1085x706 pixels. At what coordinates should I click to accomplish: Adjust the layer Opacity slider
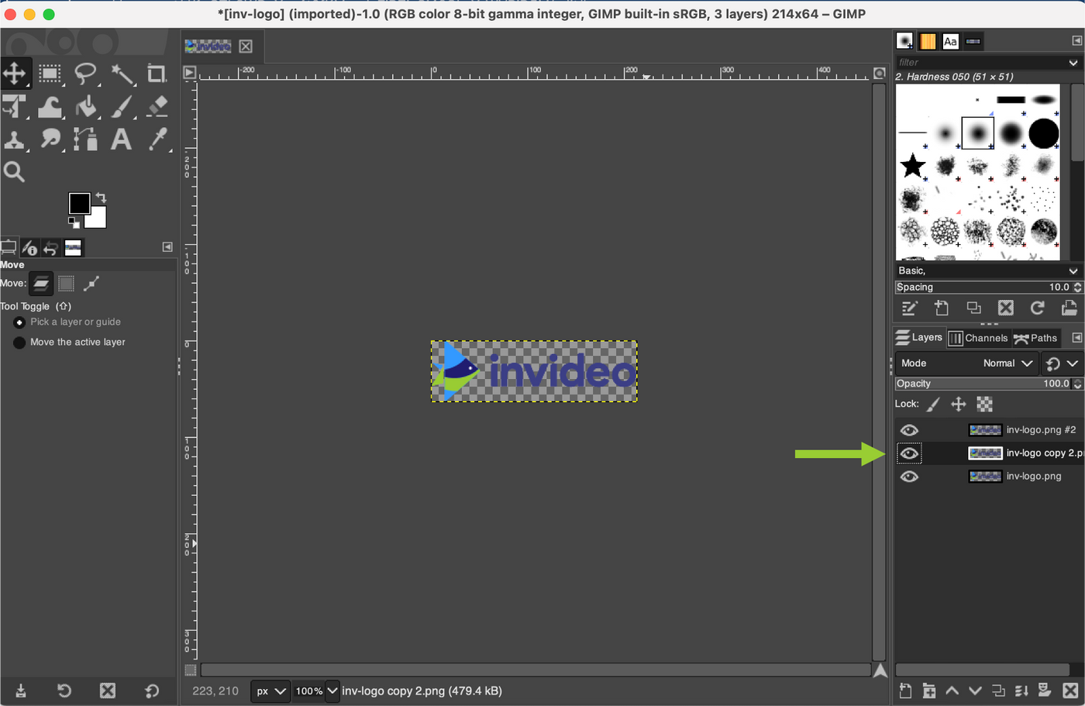[983, 384]
